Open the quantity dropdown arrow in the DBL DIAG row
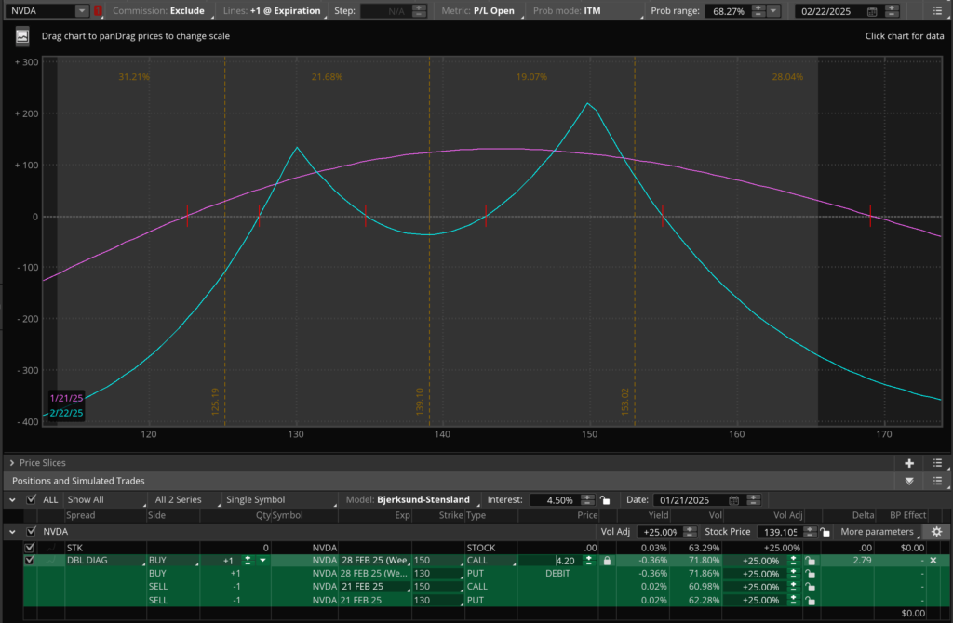 pyautogui.click(x=262, y=561)
